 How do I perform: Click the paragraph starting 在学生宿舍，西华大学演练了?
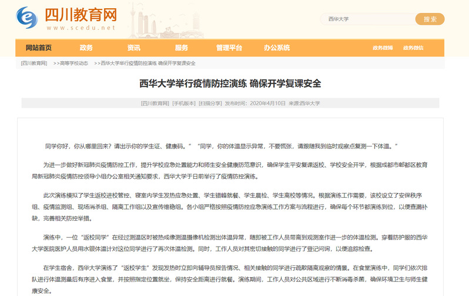(230, 279)
